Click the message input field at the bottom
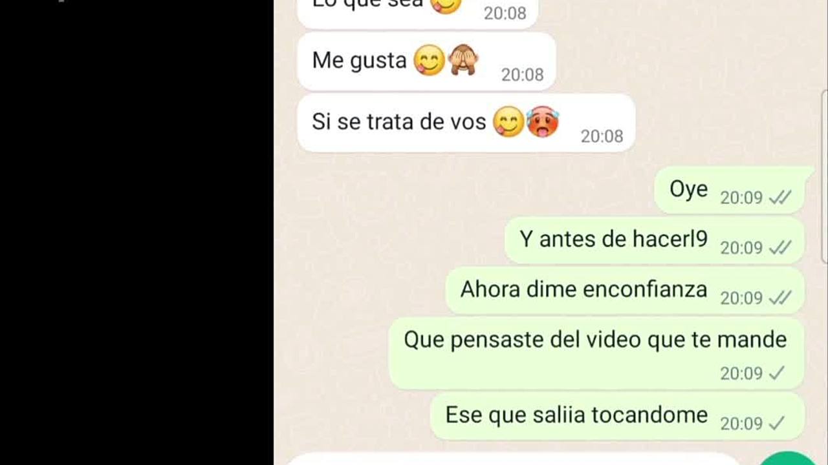This screenshot has height=465, width=828. (514, 459)
